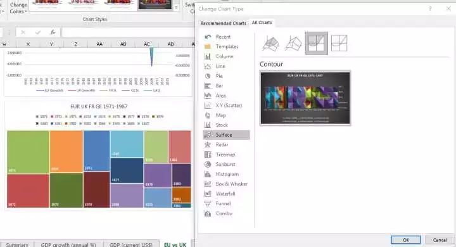456x247 pixels.
Task: Click the Funnel chart icon
Action: 208,204
